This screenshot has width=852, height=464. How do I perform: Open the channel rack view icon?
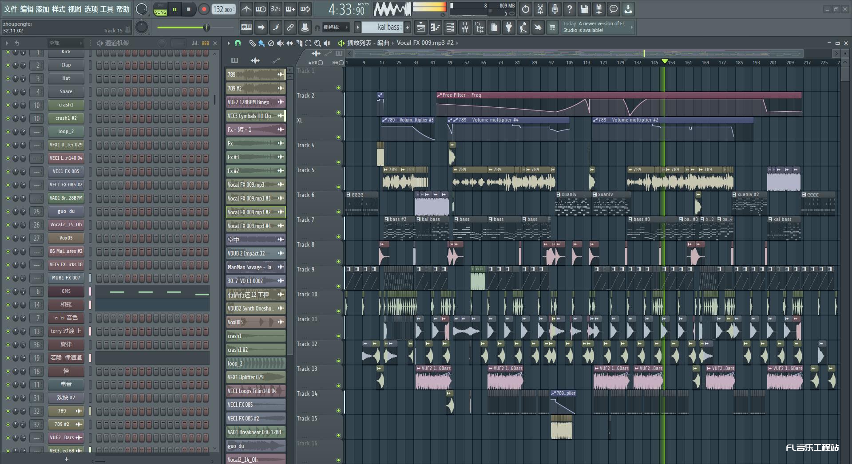(x=450, y=28)
